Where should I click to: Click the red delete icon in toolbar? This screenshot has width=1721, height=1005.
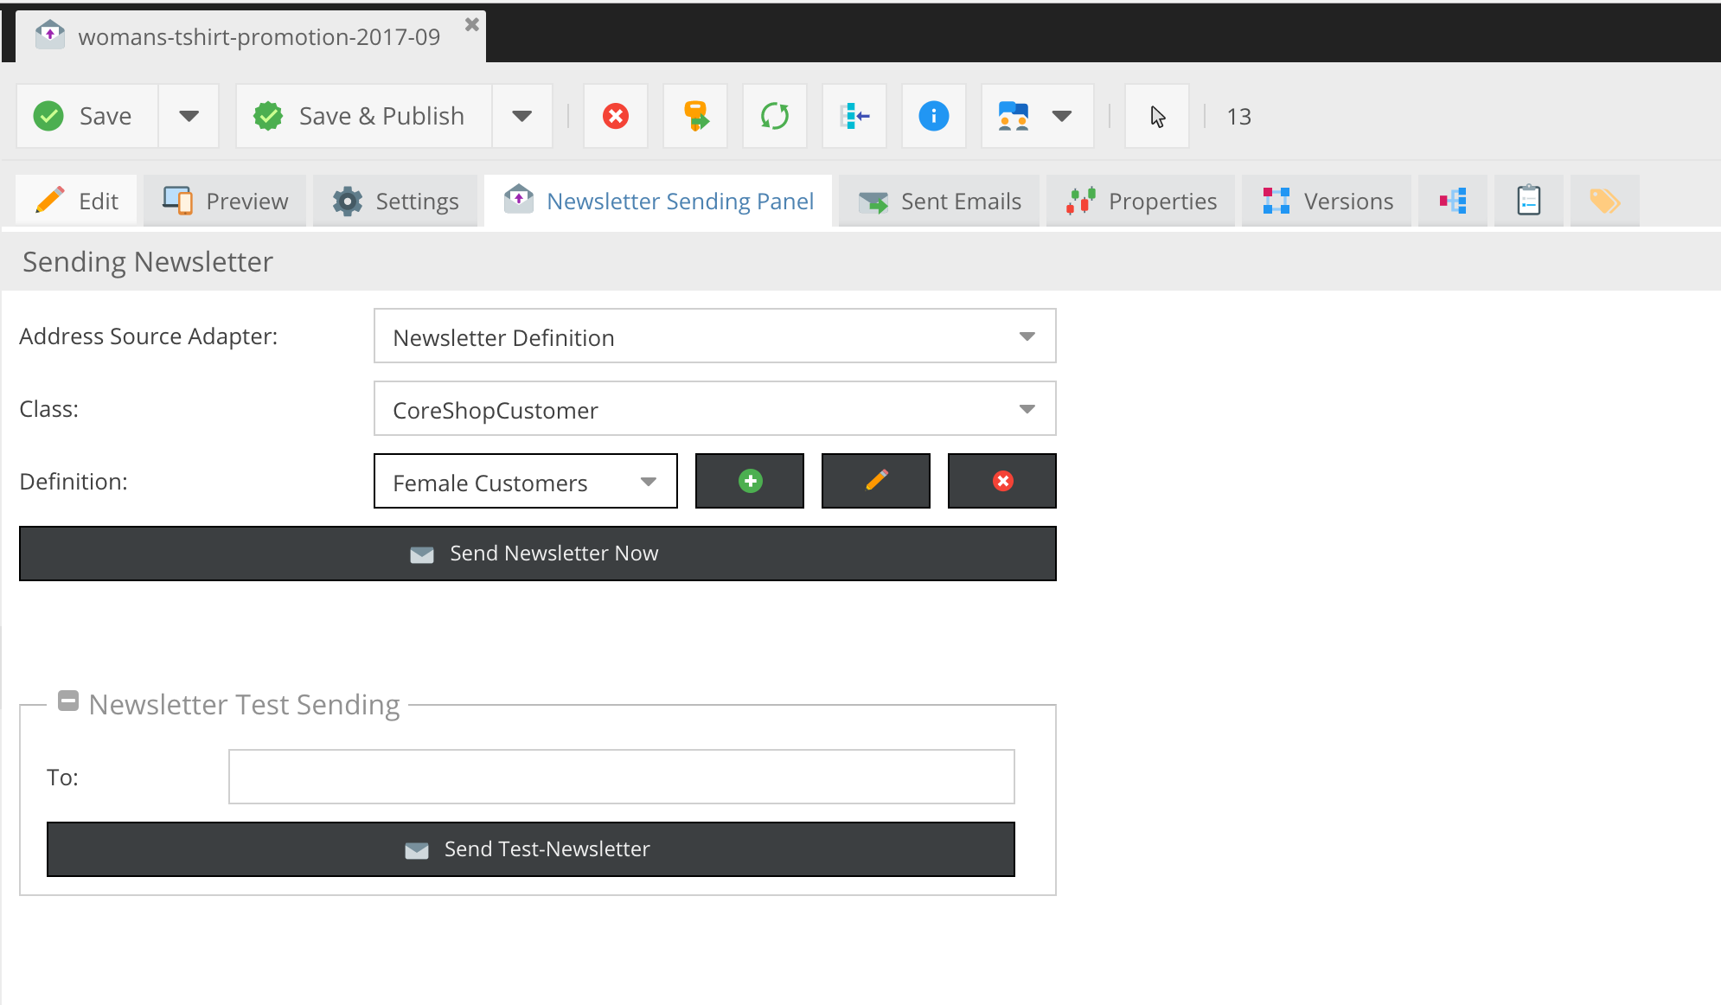point(615,116)
